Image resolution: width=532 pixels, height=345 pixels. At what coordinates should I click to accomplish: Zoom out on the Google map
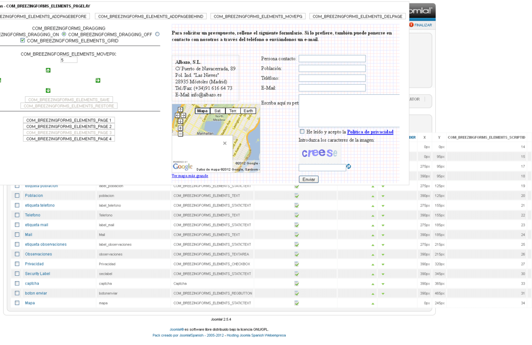pos(180,134)
